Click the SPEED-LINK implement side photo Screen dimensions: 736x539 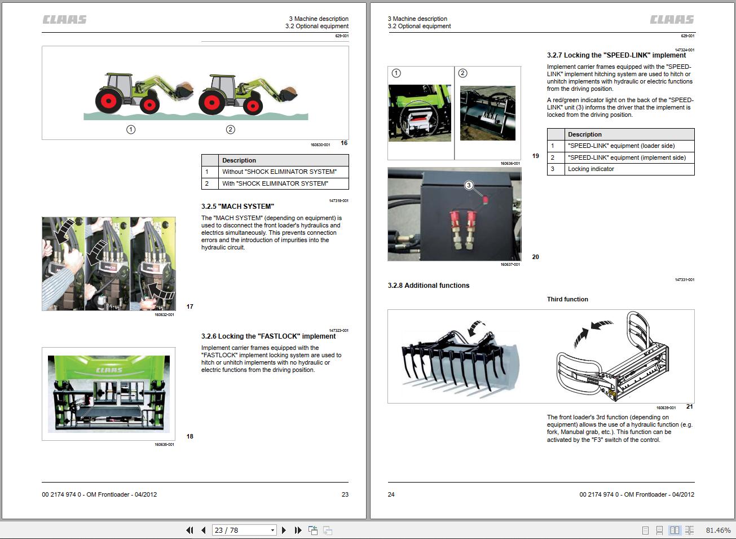coord(488,113)
